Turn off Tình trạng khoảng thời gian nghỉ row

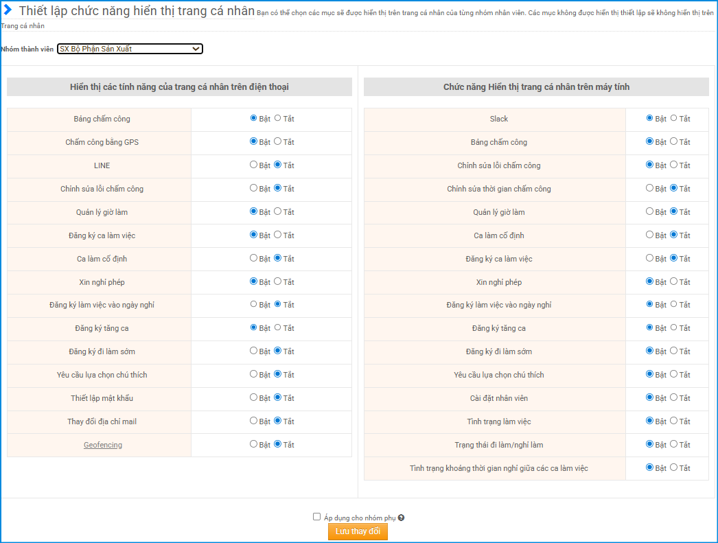[674, 467]
